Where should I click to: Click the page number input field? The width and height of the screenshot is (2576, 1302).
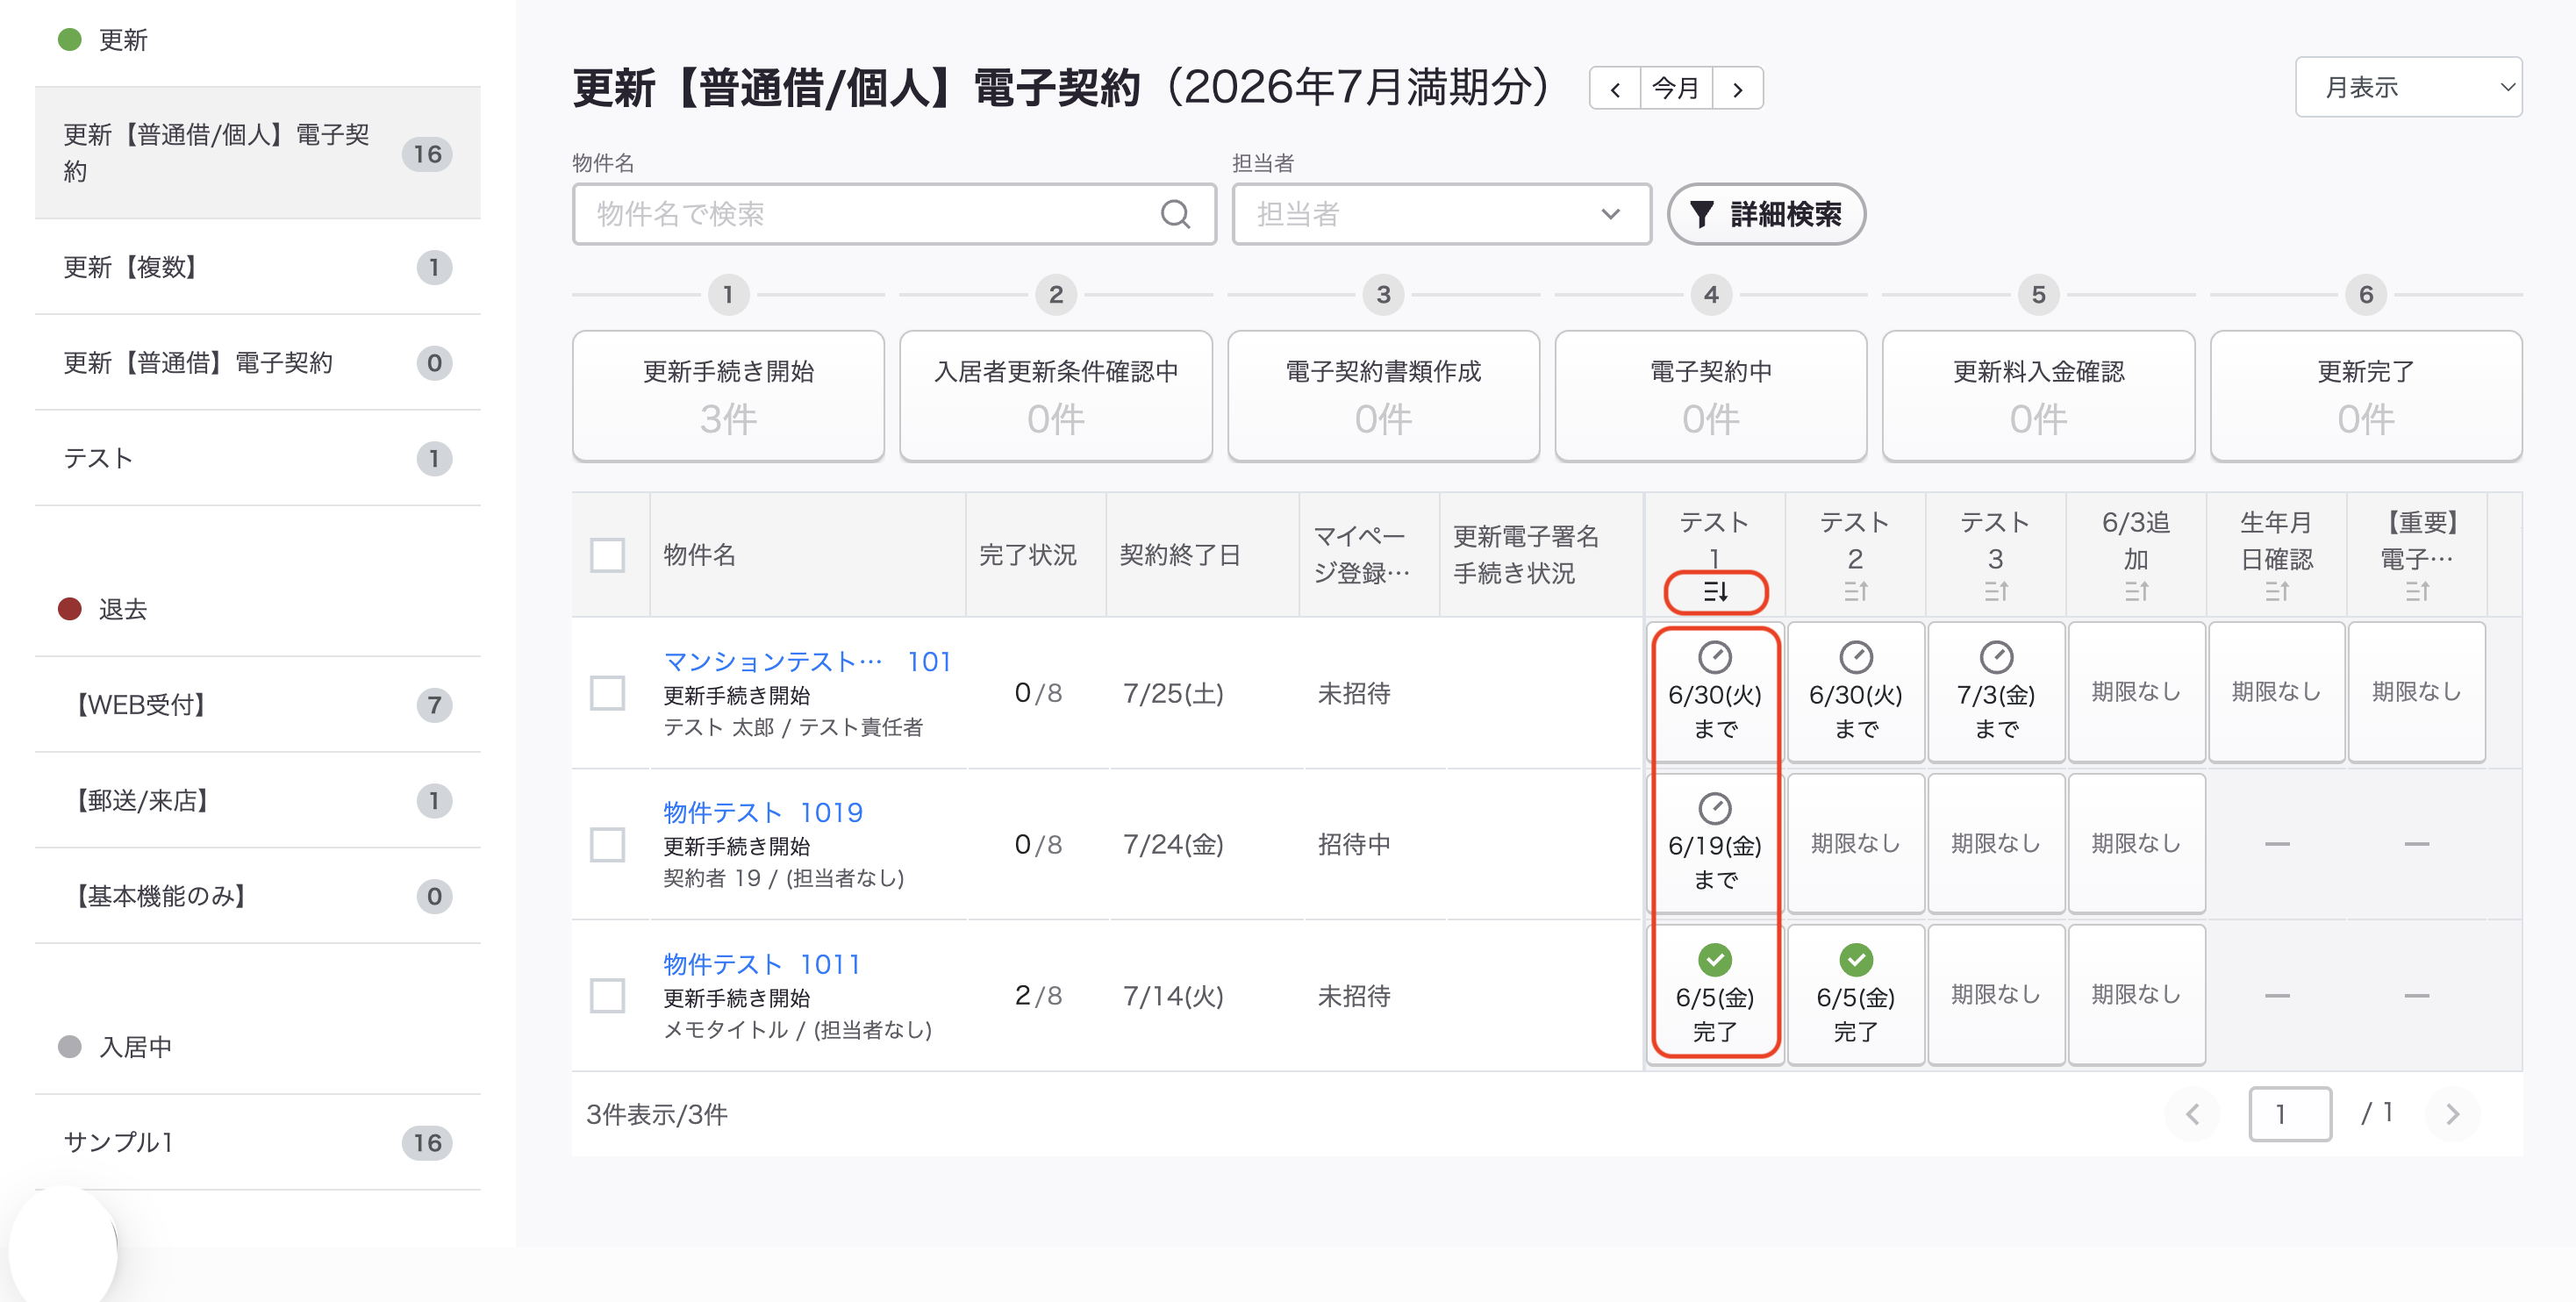(2290, 1114)
